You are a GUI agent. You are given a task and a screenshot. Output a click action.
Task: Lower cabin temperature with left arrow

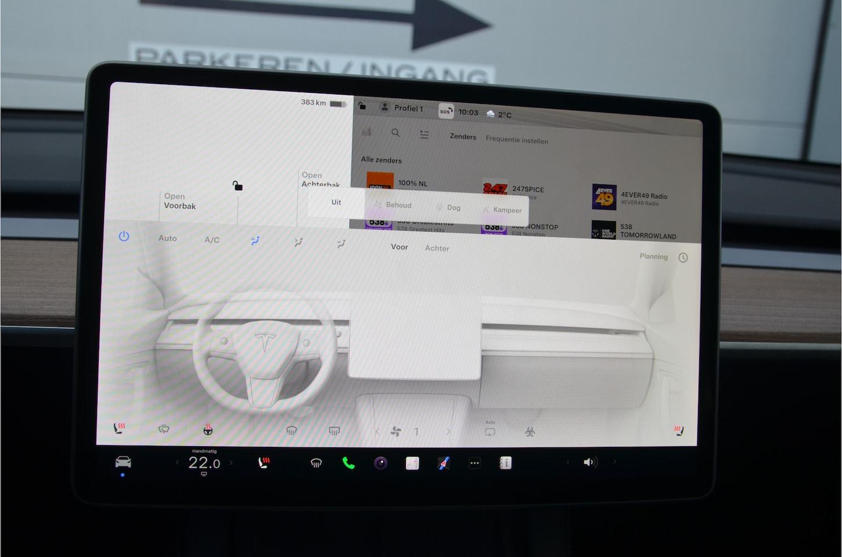178,462
